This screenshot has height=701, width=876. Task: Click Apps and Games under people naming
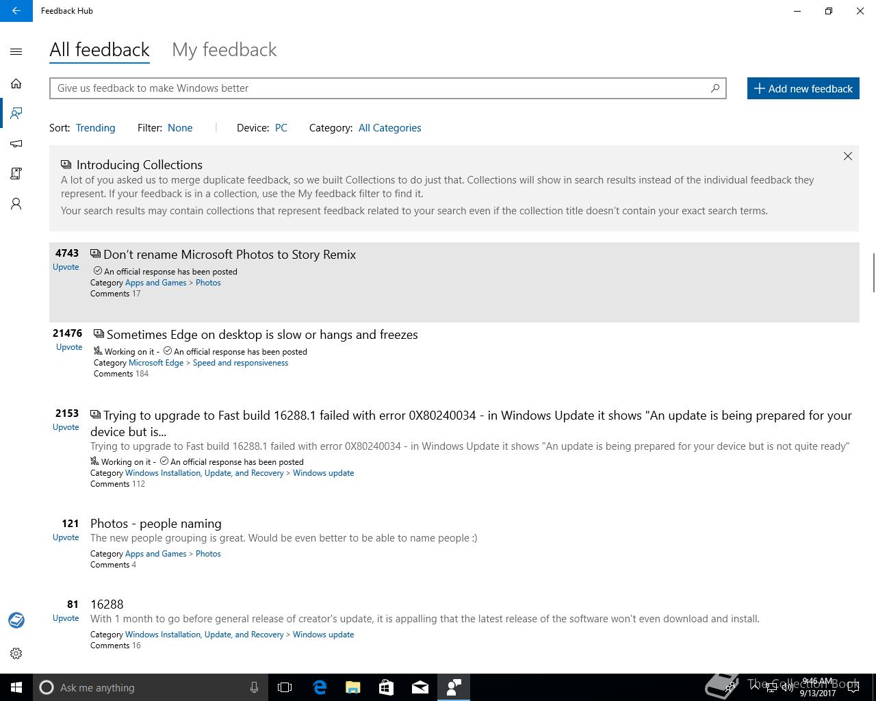click(x=155, y=554)
